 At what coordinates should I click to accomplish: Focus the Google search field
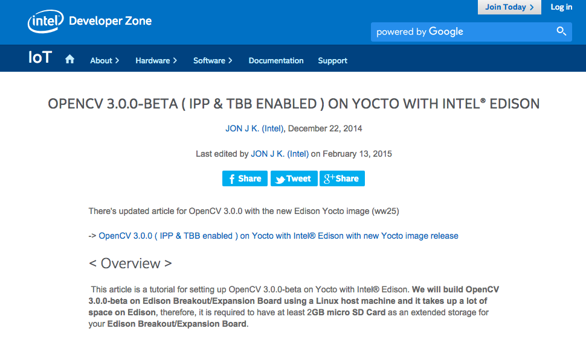click(x=462, y=32)
